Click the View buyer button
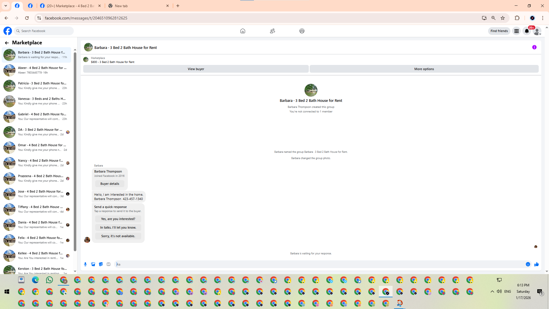549x309 pixels. (x=196, y=69)
